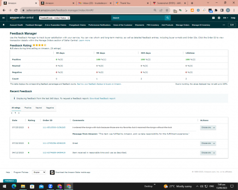Open Microsoft Edge from taskbar
This screenshot has width=238, height=190.
(x=14, y=186)
